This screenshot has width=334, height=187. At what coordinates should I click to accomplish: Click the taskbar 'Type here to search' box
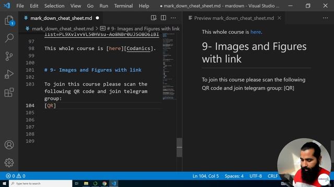click(x=41, y=183)
